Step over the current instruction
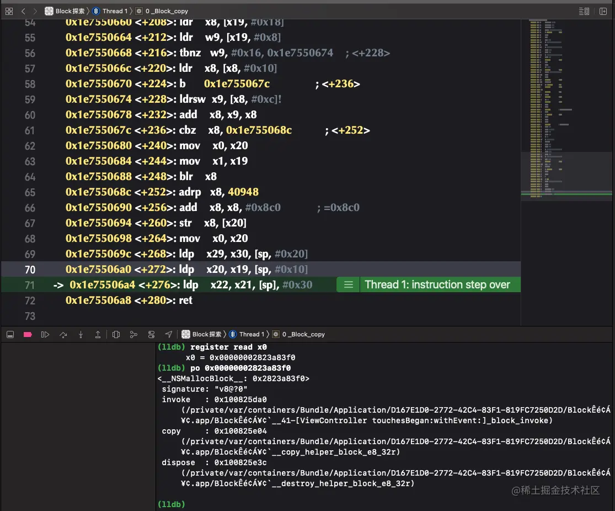This screenshot has height=511, width=615. click(x=63, y=334)
